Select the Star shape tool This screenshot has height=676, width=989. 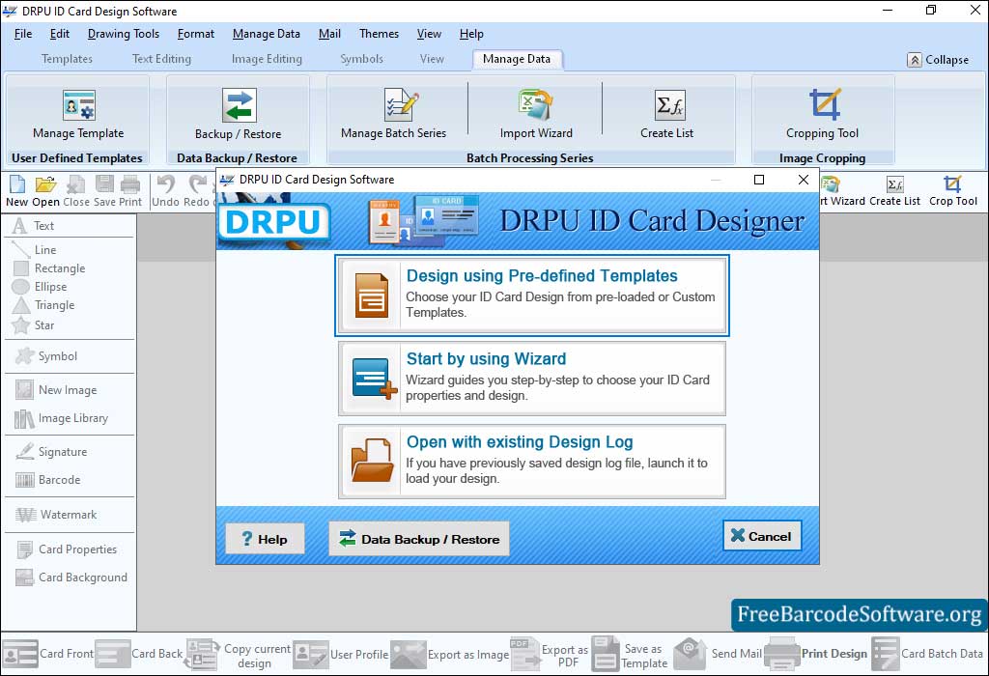[x=34, y=325]
